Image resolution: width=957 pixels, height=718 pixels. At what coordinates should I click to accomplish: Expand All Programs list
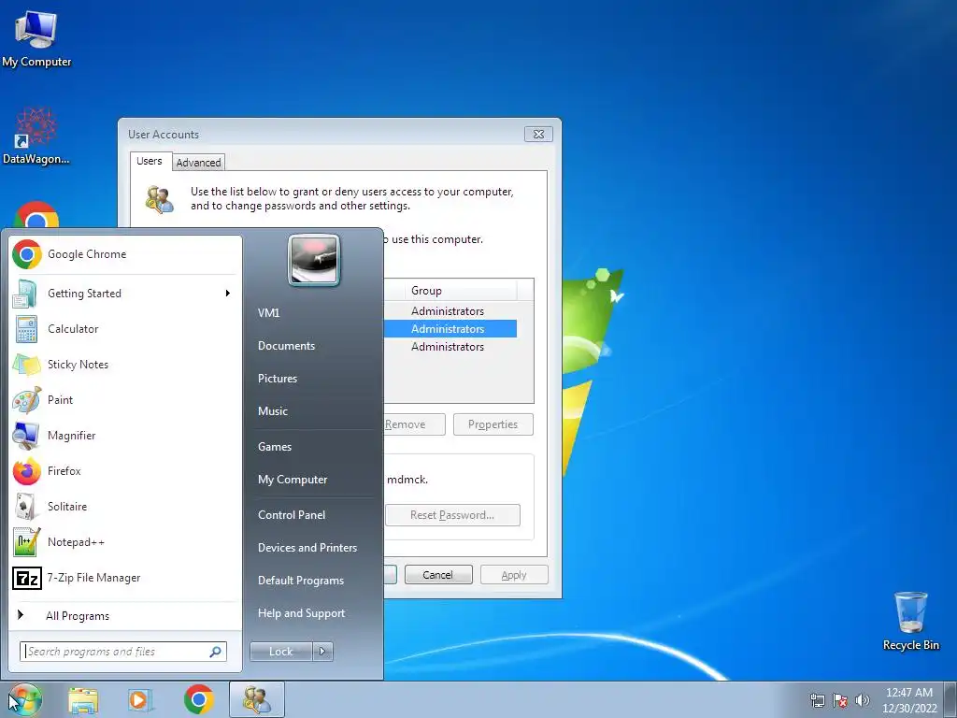(126, 615)
